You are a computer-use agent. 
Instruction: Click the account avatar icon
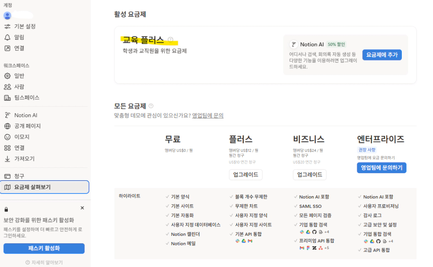[x=7, y=16]
